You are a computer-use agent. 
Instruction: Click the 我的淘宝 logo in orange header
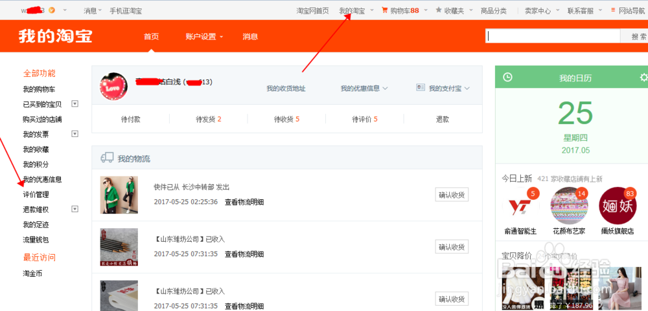point(55,36)
